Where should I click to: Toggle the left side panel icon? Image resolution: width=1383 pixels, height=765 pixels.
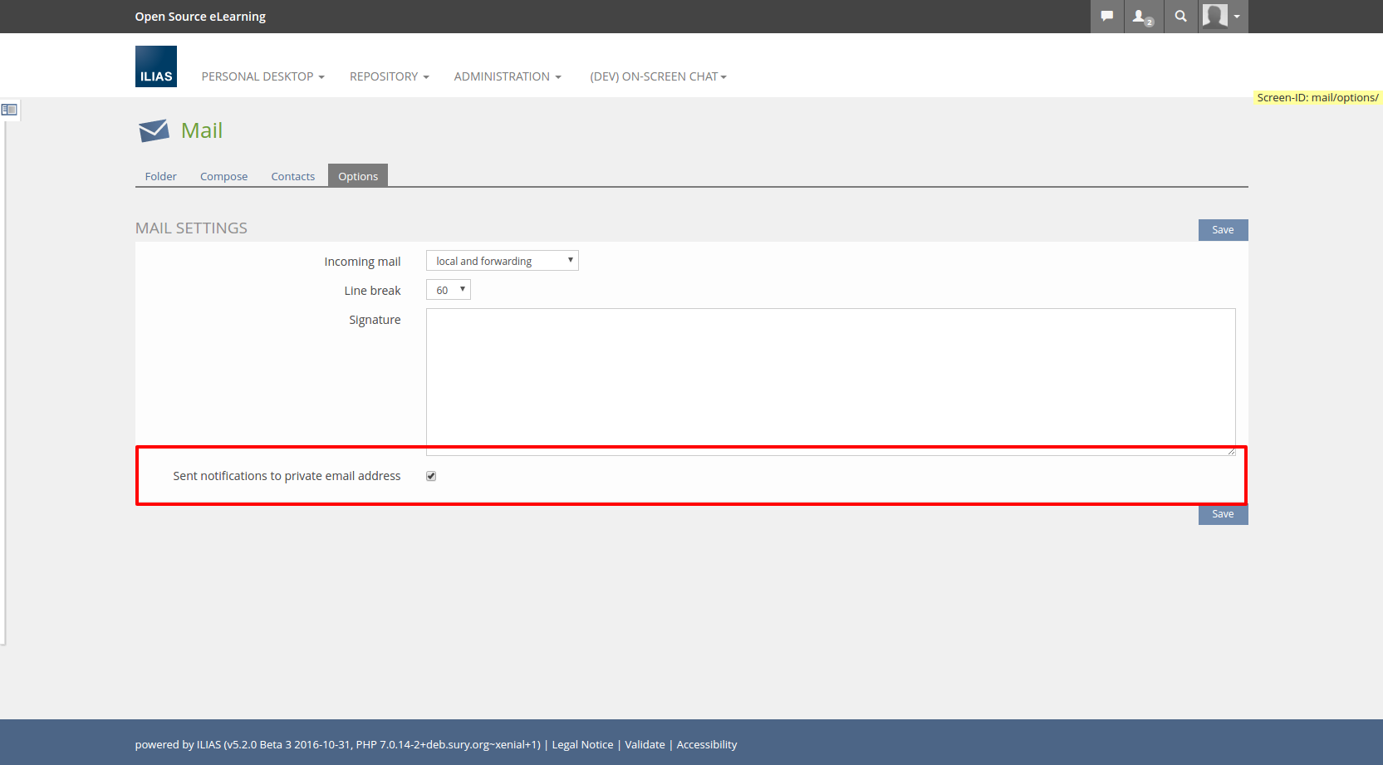click(9, 110)
